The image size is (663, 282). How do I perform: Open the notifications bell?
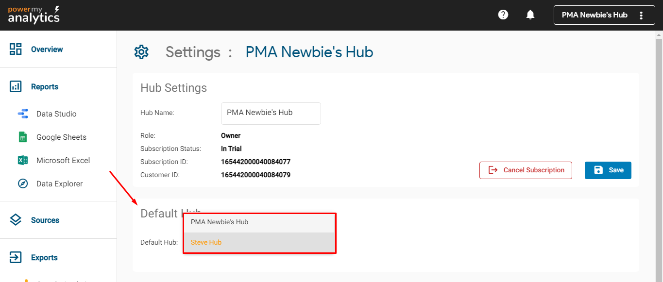530,15
